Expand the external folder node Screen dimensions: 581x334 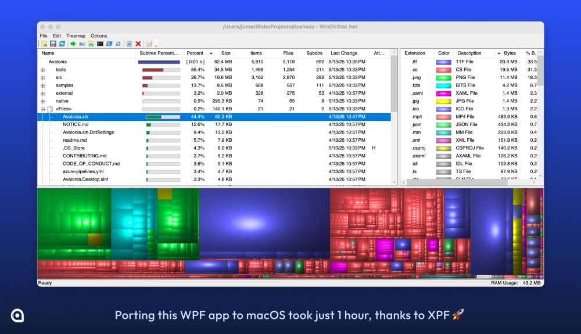[x=42, y=94]
